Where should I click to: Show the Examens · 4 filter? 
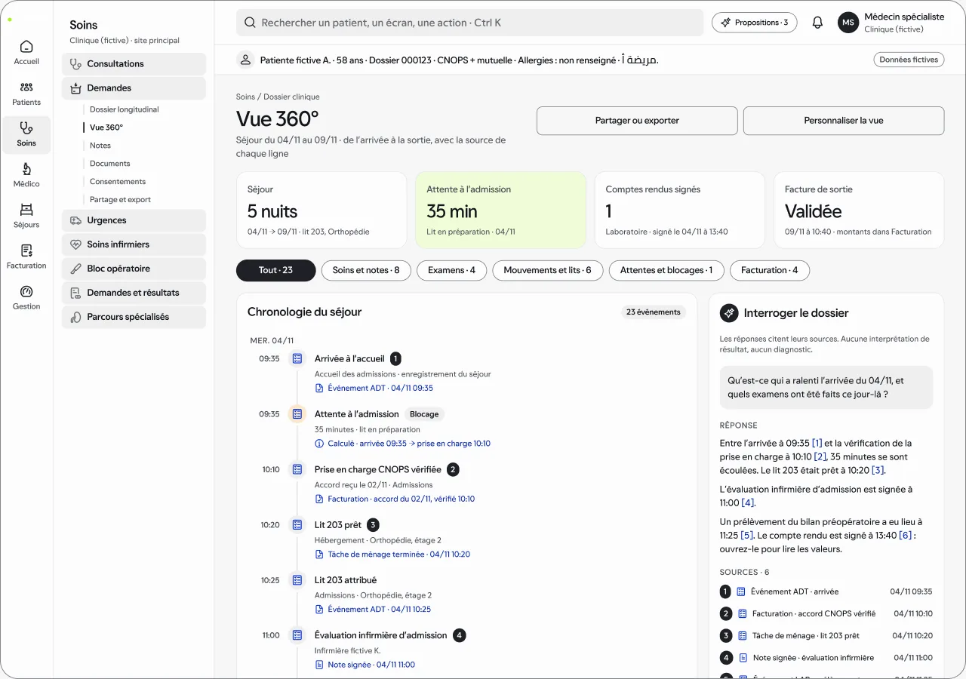pyautogui.click(x=451, y=270)
